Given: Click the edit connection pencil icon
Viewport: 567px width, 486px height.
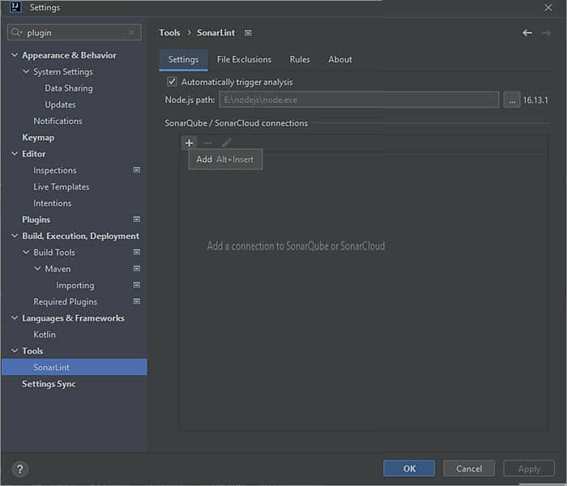Looking at the screenshot, I should pos(226,143).
